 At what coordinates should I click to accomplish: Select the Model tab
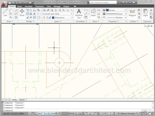pyautogui.click(x=14, y=100)
